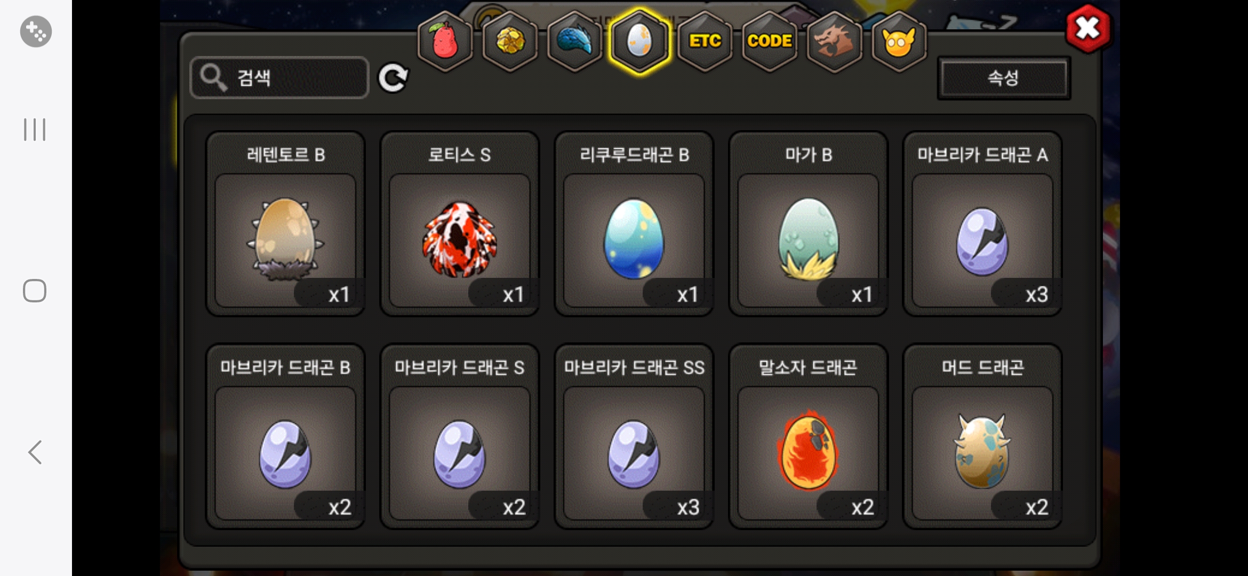Click the 속성 attribute filter button
The width and height of the screenshot is (1248, 576).
[1004, 78]
